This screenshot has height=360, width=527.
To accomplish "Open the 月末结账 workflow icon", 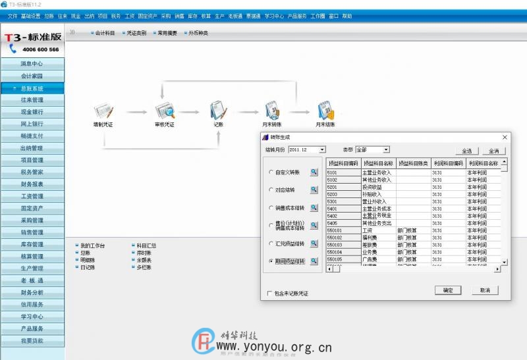I will pyautogui.click(x=325, y=111).
